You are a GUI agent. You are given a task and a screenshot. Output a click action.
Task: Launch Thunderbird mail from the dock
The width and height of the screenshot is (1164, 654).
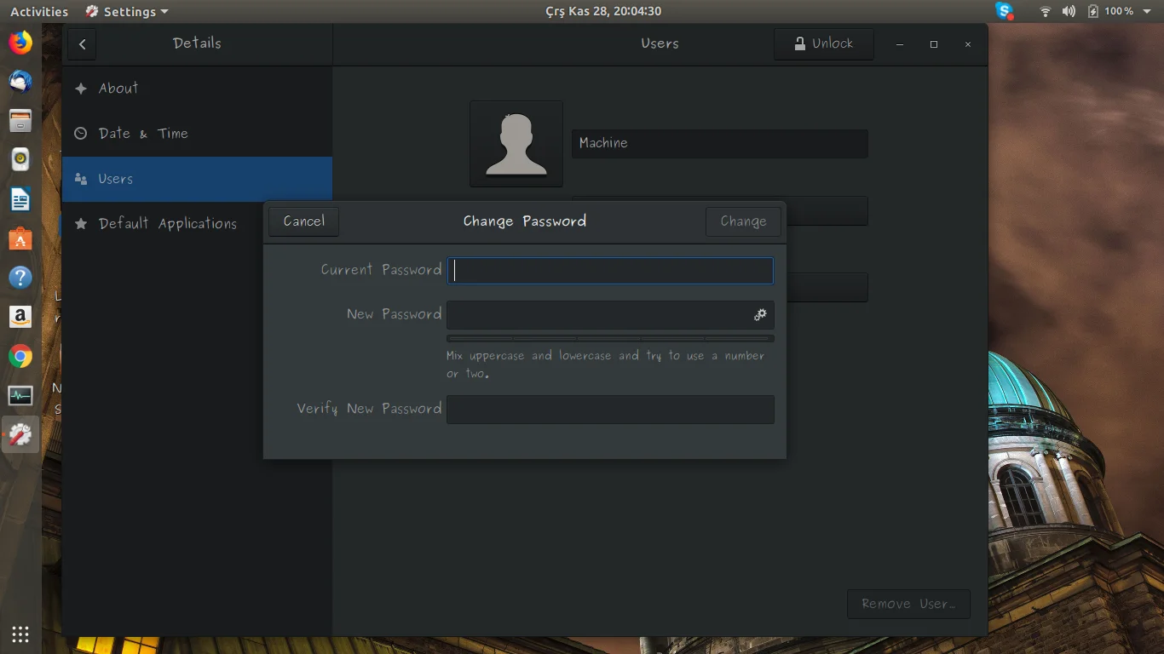click(20, 82)
